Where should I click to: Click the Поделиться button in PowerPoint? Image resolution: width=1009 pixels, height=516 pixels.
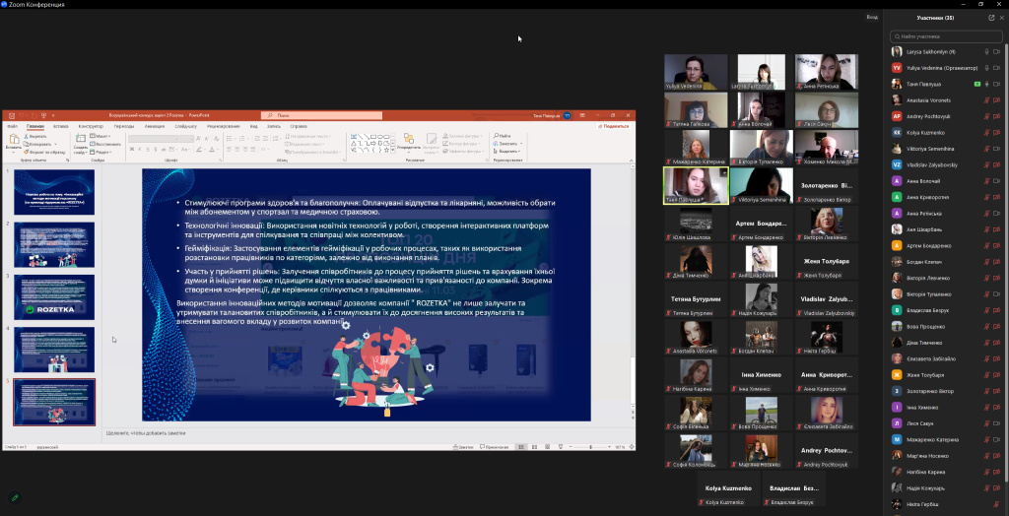614,126
